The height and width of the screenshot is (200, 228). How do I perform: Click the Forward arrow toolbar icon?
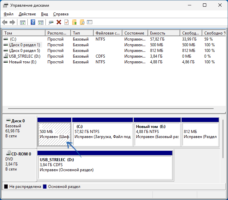(12, 22)
